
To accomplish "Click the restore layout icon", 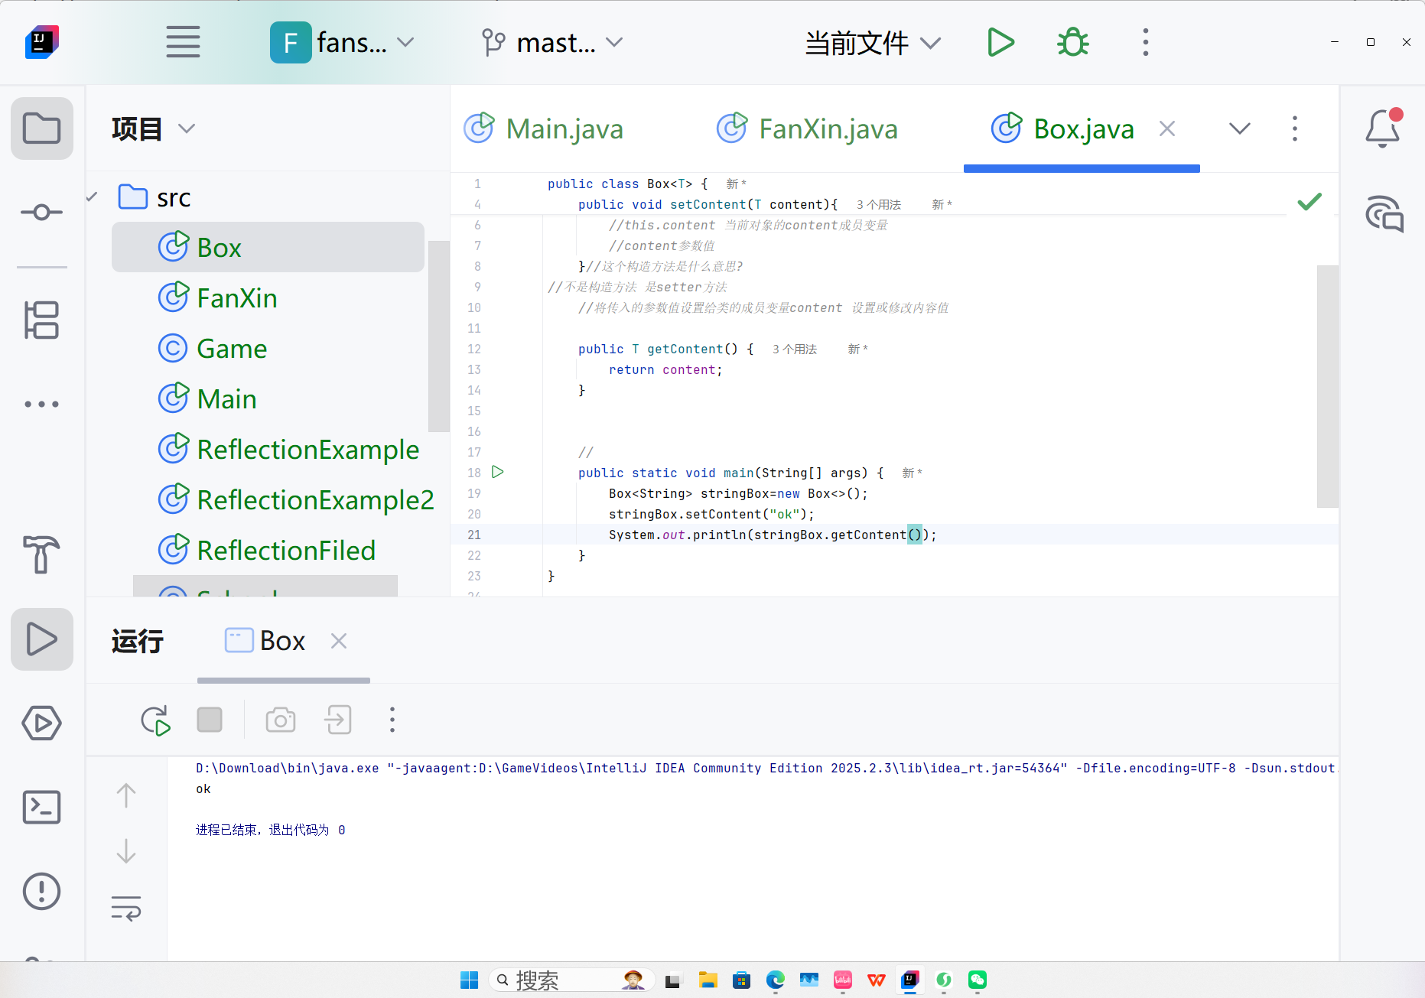I will [338, 720].
